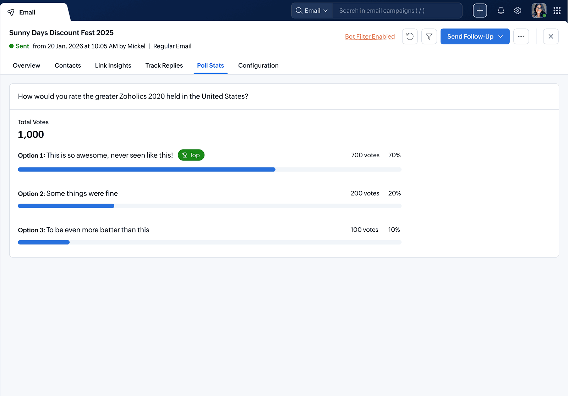This screenshot has height=396, width=568.
Task: Click the Bot Filter Enabled link
Action: (x=370, y=36)
